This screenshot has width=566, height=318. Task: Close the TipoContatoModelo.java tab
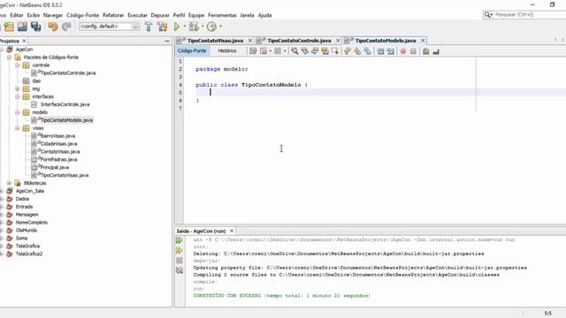coord(423,41)
